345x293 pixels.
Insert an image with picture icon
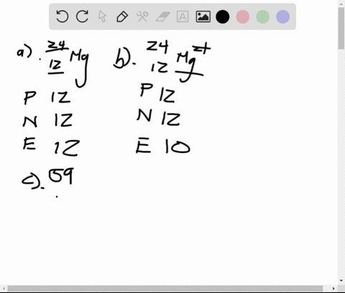tap(203, 17)
